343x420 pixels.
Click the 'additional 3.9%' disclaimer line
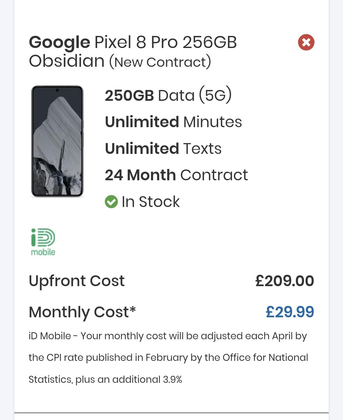click(105, 379)
